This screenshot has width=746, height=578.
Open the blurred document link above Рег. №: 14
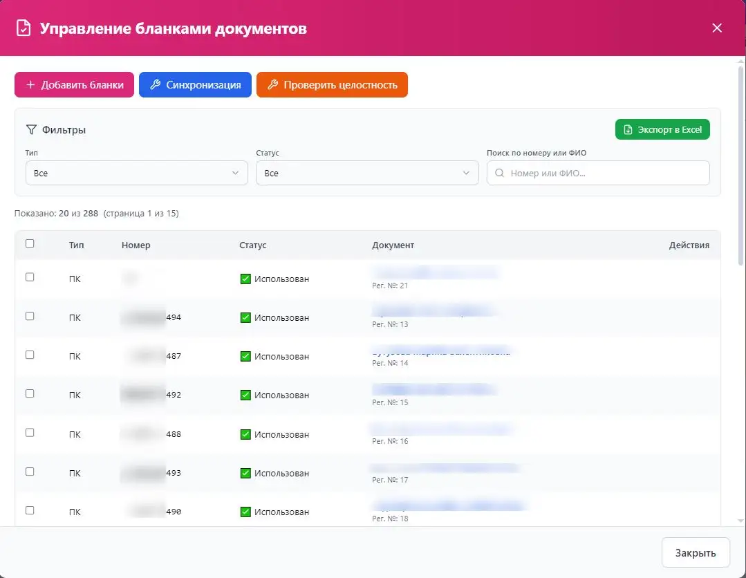pyautogui.click(x=442, y=351)
